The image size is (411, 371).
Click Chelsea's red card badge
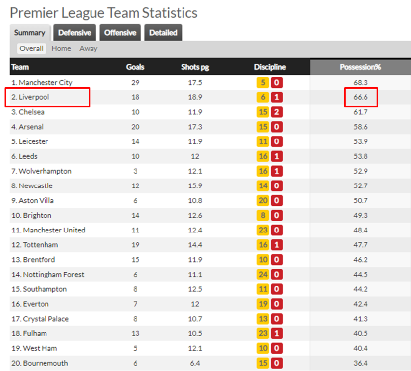point(276,112)
